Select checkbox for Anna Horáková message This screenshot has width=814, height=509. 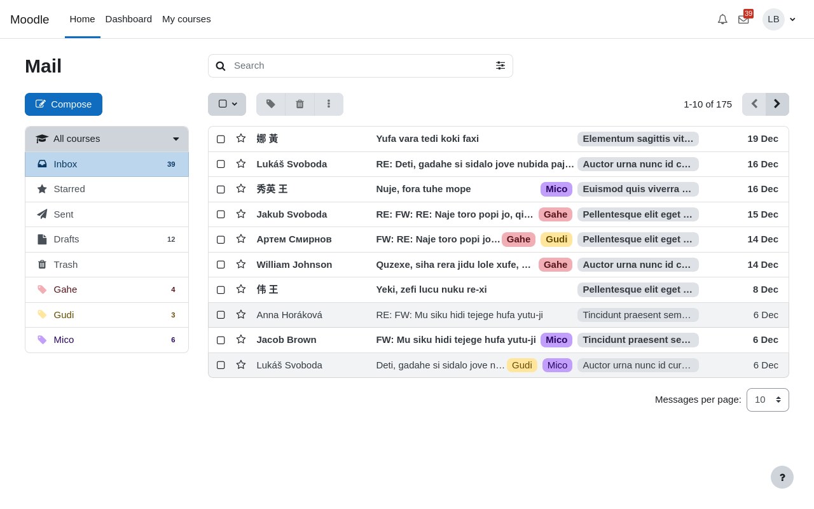tap(221, 315)
